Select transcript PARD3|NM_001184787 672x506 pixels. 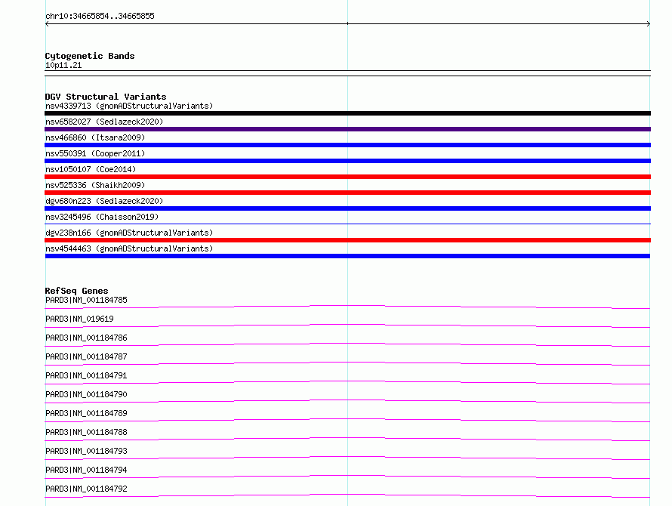coord(86,356)
